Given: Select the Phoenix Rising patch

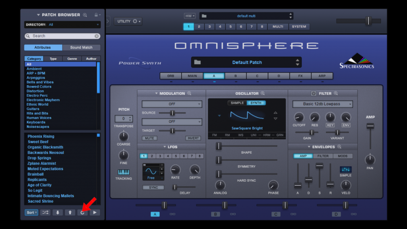Looking at the screenshot, I should [41, 136].
